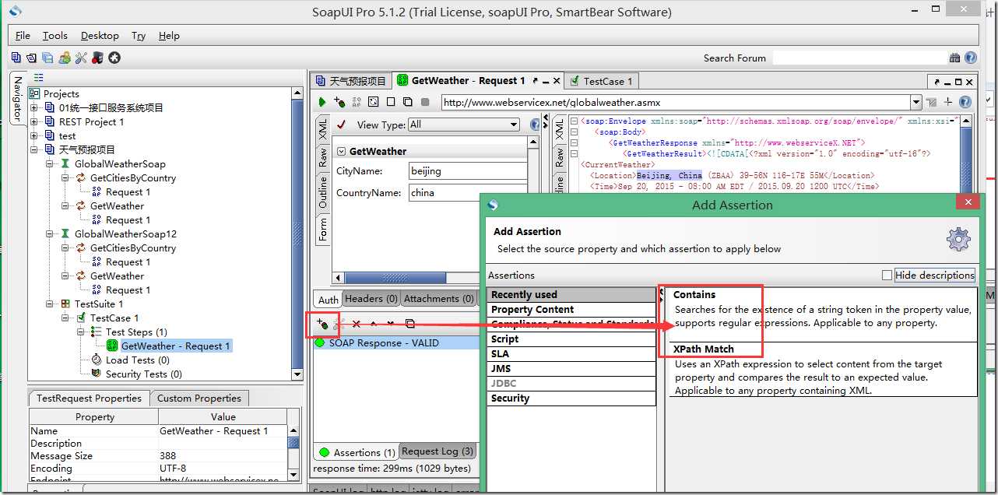Collapse the GlobalWeatherSoap interface node
Viewport: 998px width, 495px height.
50,163
